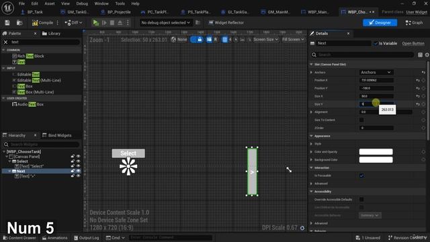430x242 pixels.
Task: Toggle visibility of Next button row
Action: tap(78, 171)
